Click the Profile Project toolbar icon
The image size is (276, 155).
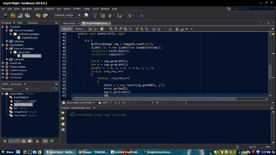(129, 15)
